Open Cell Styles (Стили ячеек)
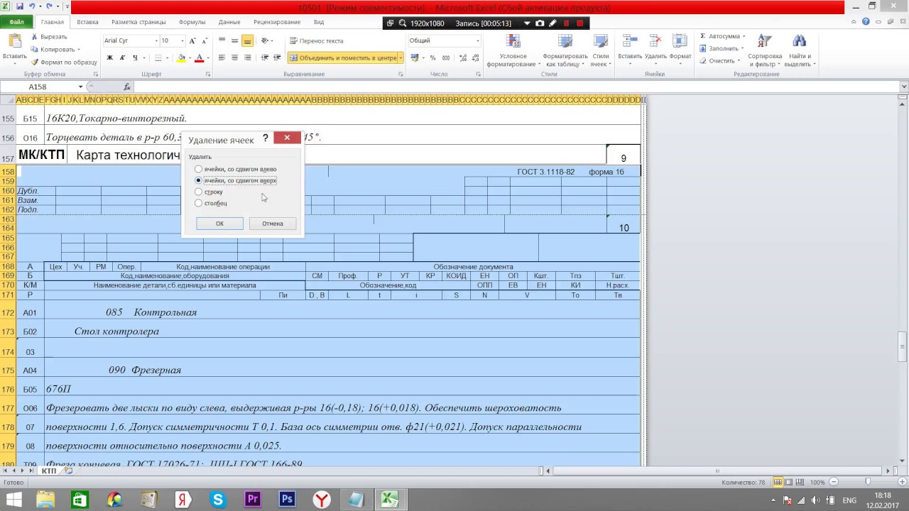This screenshot has width=909, height=511. pos(601,50)
